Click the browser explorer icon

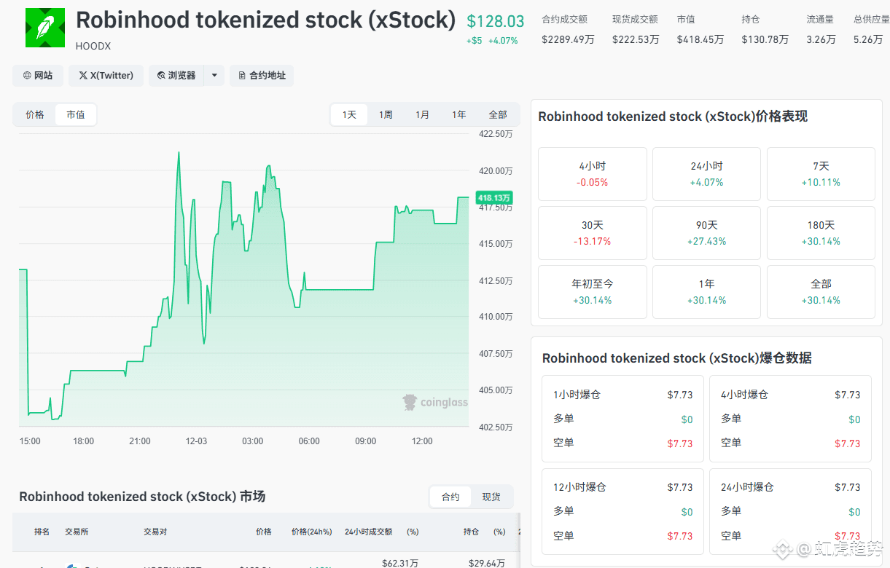(161, 76)
